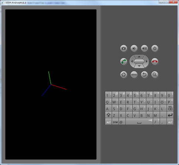This screenshot has width=179, height=165.
Task: Raise volume with the volume up button
Action: pyautogui.click(x=144, y=48)
